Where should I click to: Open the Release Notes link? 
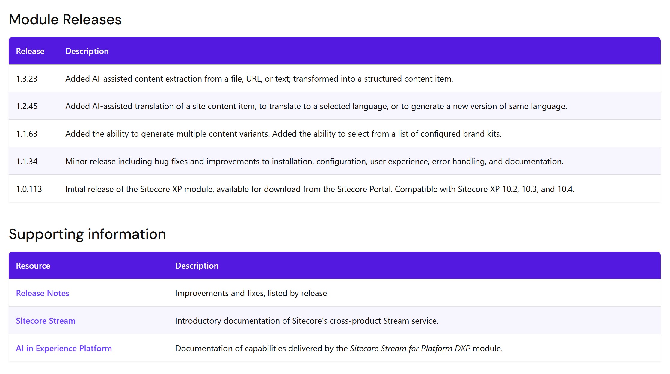(x=43, y=293)
